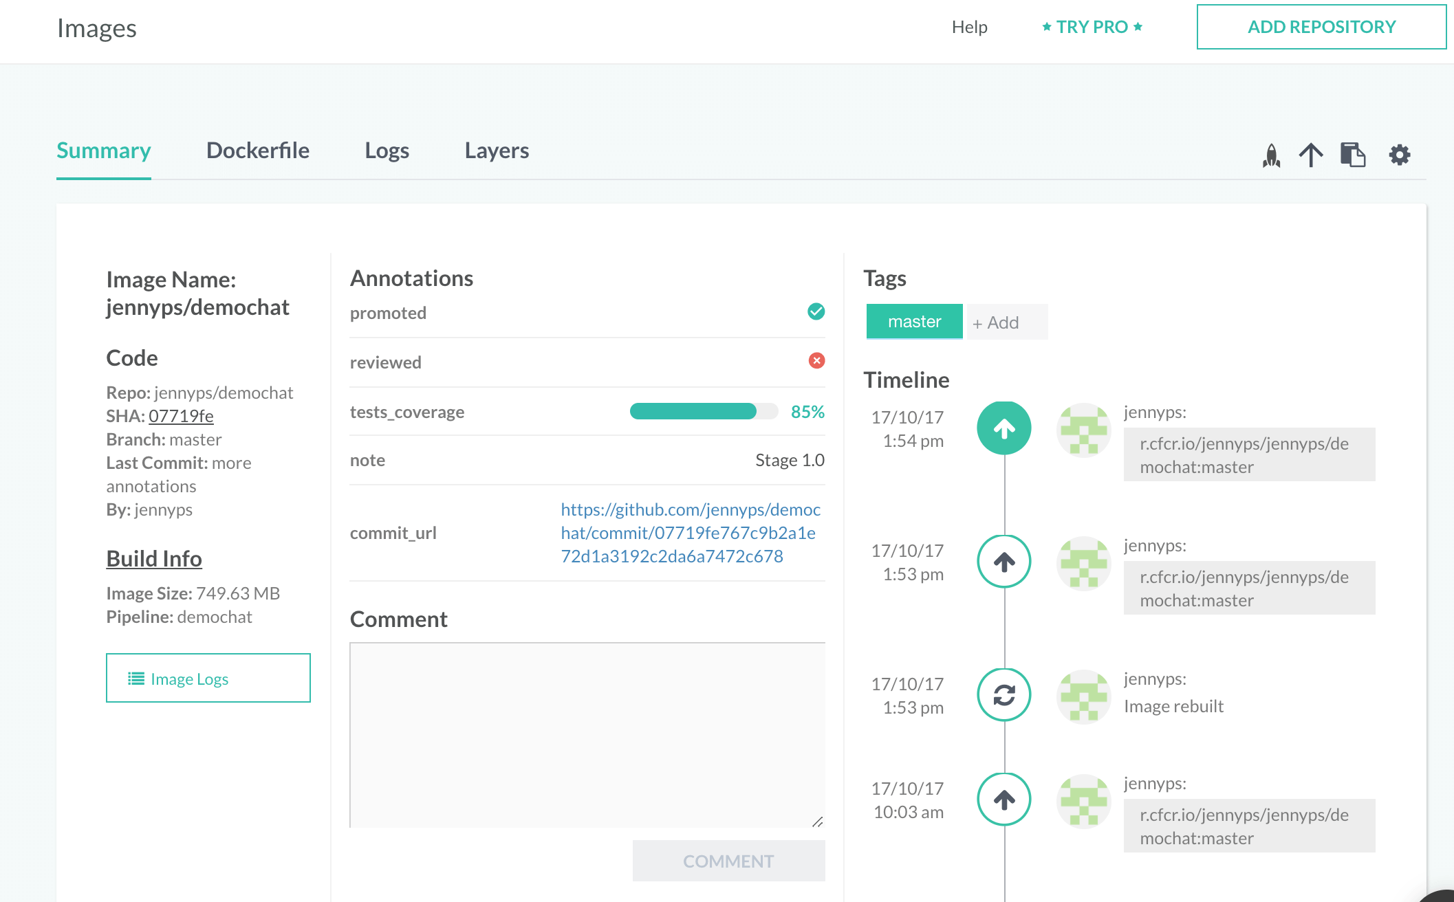The width and height of the screenshot is (1454, 902).
Task: Open the commit_url GitHub link
Action: [690, 533]
